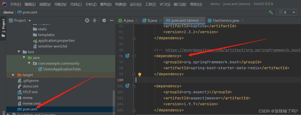301x115 pixels.
Task: Select the templates folder in tree
Action: point(44,35)
